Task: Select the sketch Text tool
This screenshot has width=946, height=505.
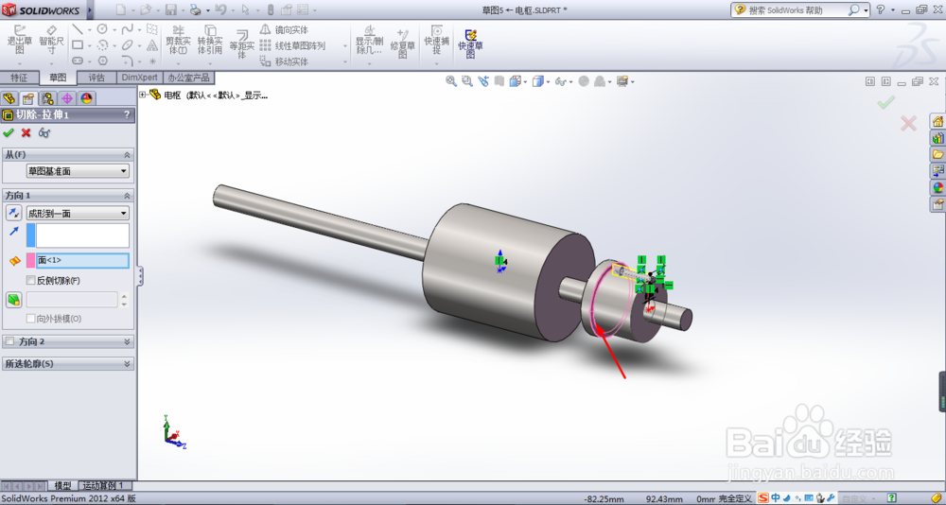Action: coord(152,45)
